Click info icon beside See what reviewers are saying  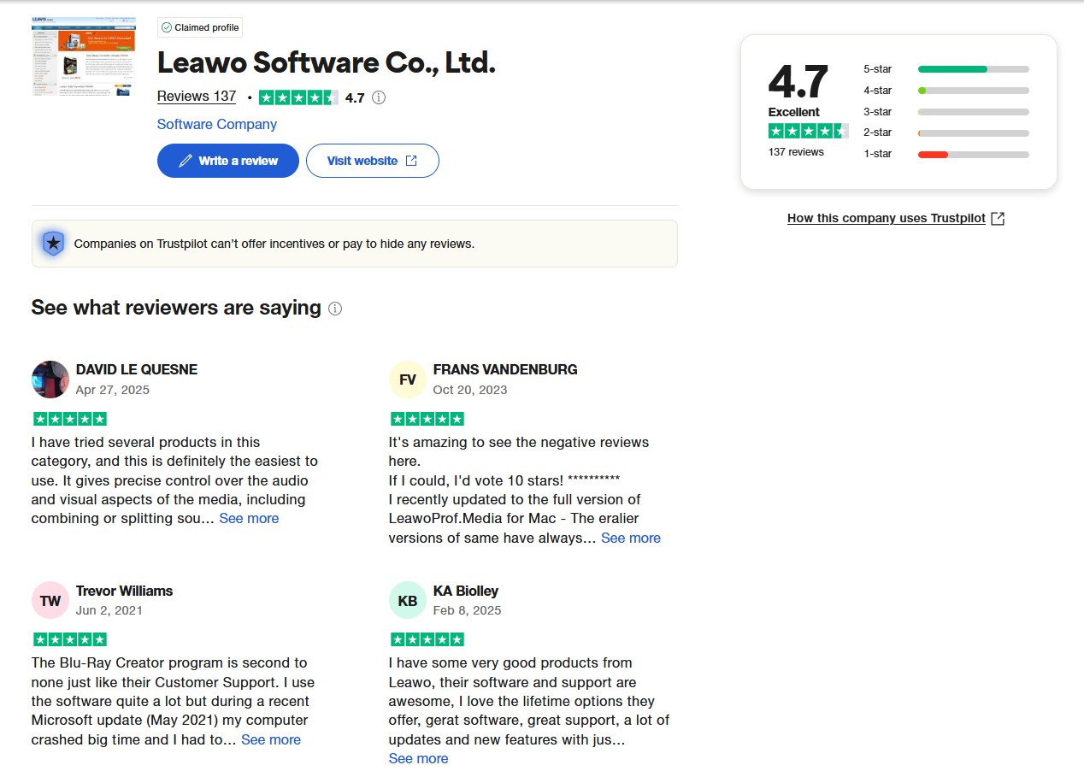point(335,309)
